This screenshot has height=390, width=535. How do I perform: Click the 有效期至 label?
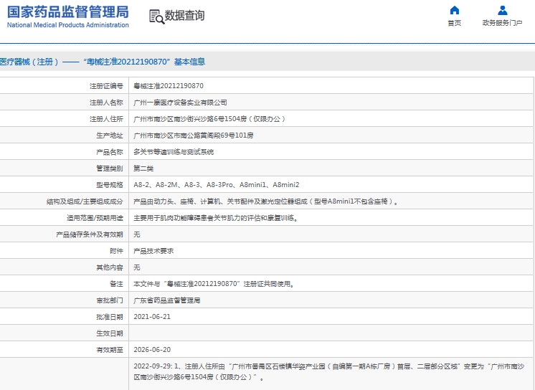pyautogui.click(x=110, y=350)
